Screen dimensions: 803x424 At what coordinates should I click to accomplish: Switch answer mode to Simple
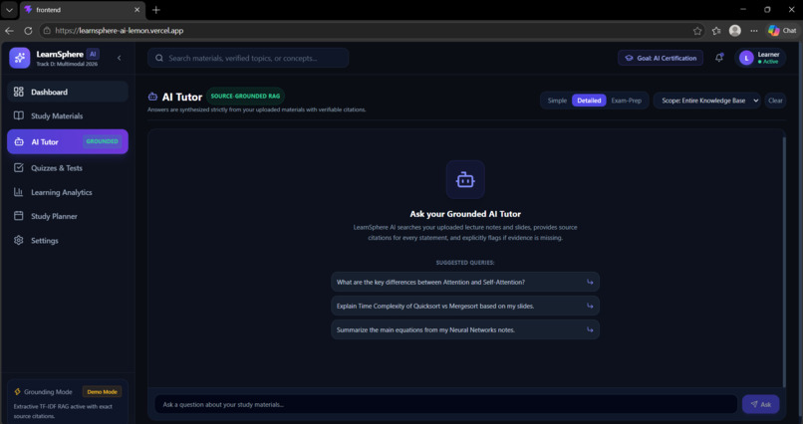(557, 101)
